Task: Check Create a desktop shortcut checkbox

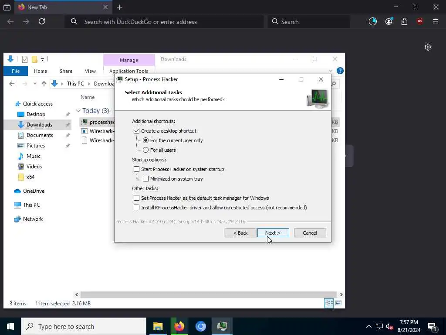Action: (x=136, y=131)
